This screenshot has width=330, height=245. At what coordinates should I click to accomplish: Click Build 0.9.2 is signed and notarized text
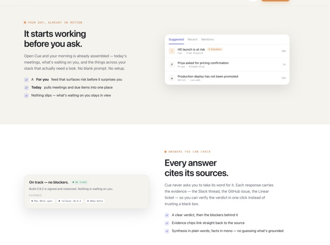(71, 189)
